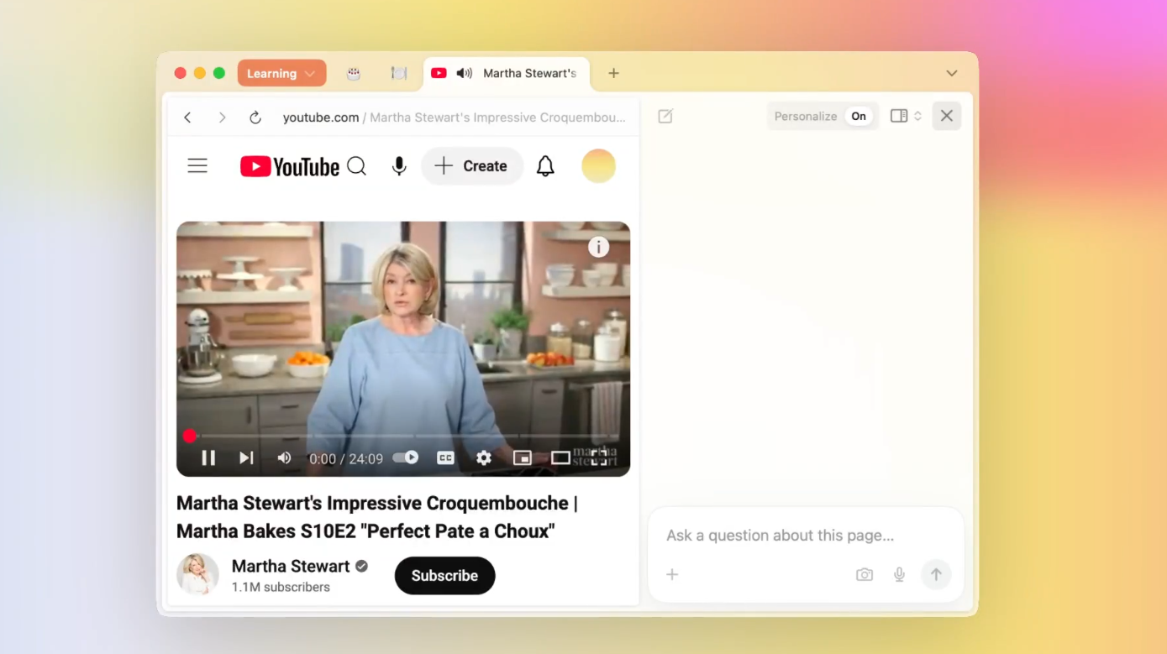Turn on closed captions

point(445,458)
